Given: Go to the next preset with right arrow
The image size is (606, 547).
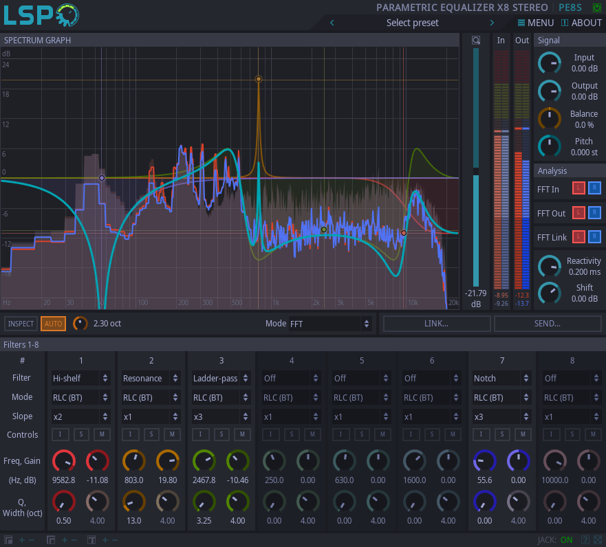Looking at the screenshot, I should coord(492,23).
